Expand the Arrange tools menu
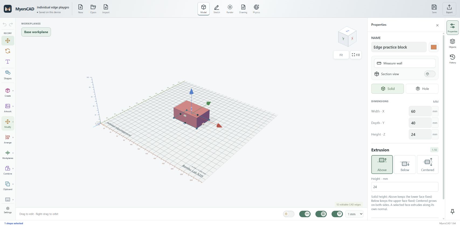Screen dimensions: 460x226 (x=8, y=139)
